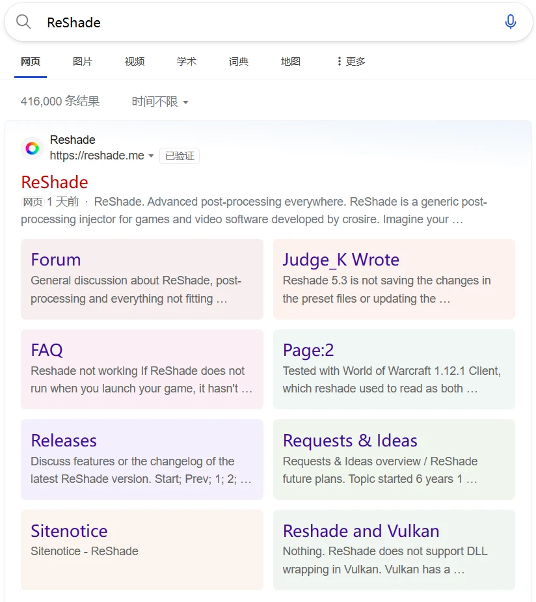Click into the search box containing ReShade

coord(260,22)
